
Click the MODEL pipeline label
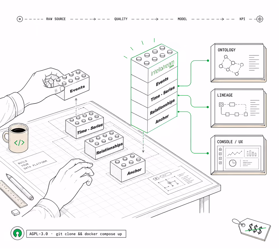pos(182,19)
